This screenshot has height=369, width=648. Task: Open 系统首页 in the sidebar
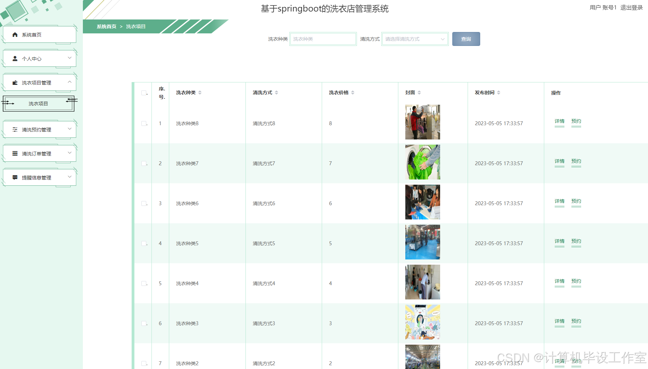39,35
